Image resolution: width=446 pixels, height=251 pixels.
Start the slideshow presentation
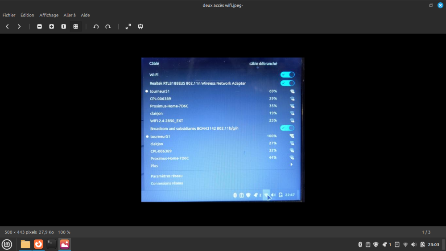tap(140, 27)
